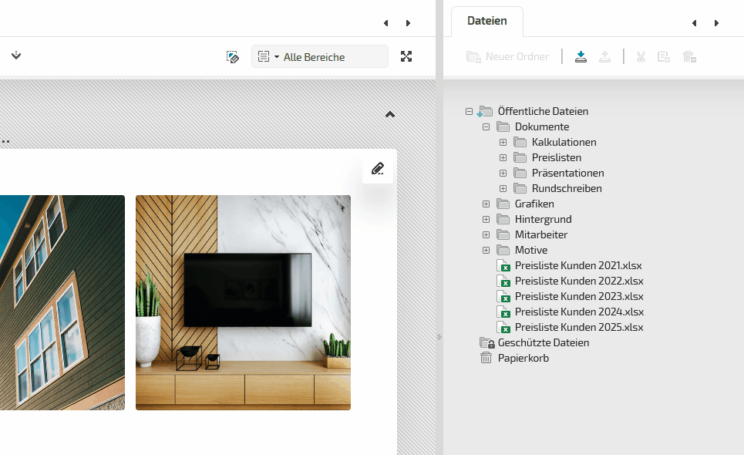Collapse the Dokumente folder
The width and height of the screenshot is (744, 455).
tap(486, 126)
